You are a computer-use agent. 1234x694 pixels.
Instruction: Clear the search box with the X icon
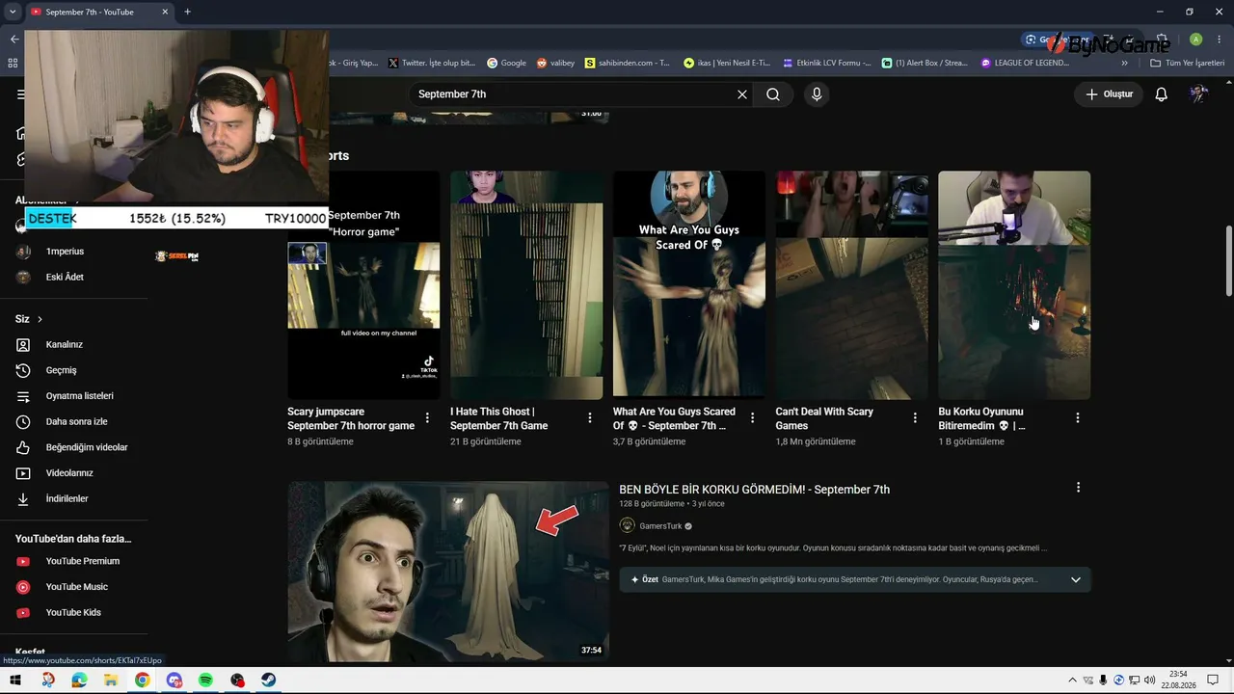(x=742, y=94)
